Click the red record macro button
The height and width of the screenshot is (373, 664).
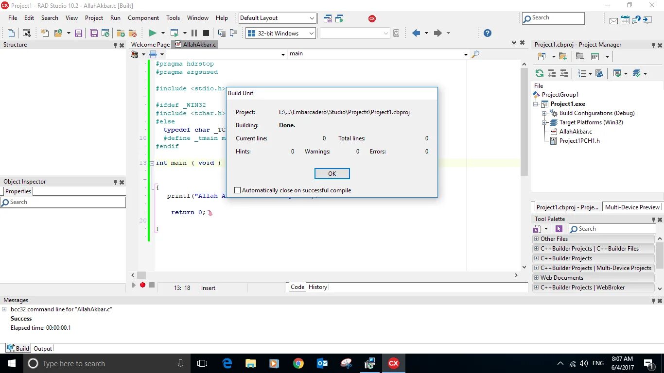(142, 285)
